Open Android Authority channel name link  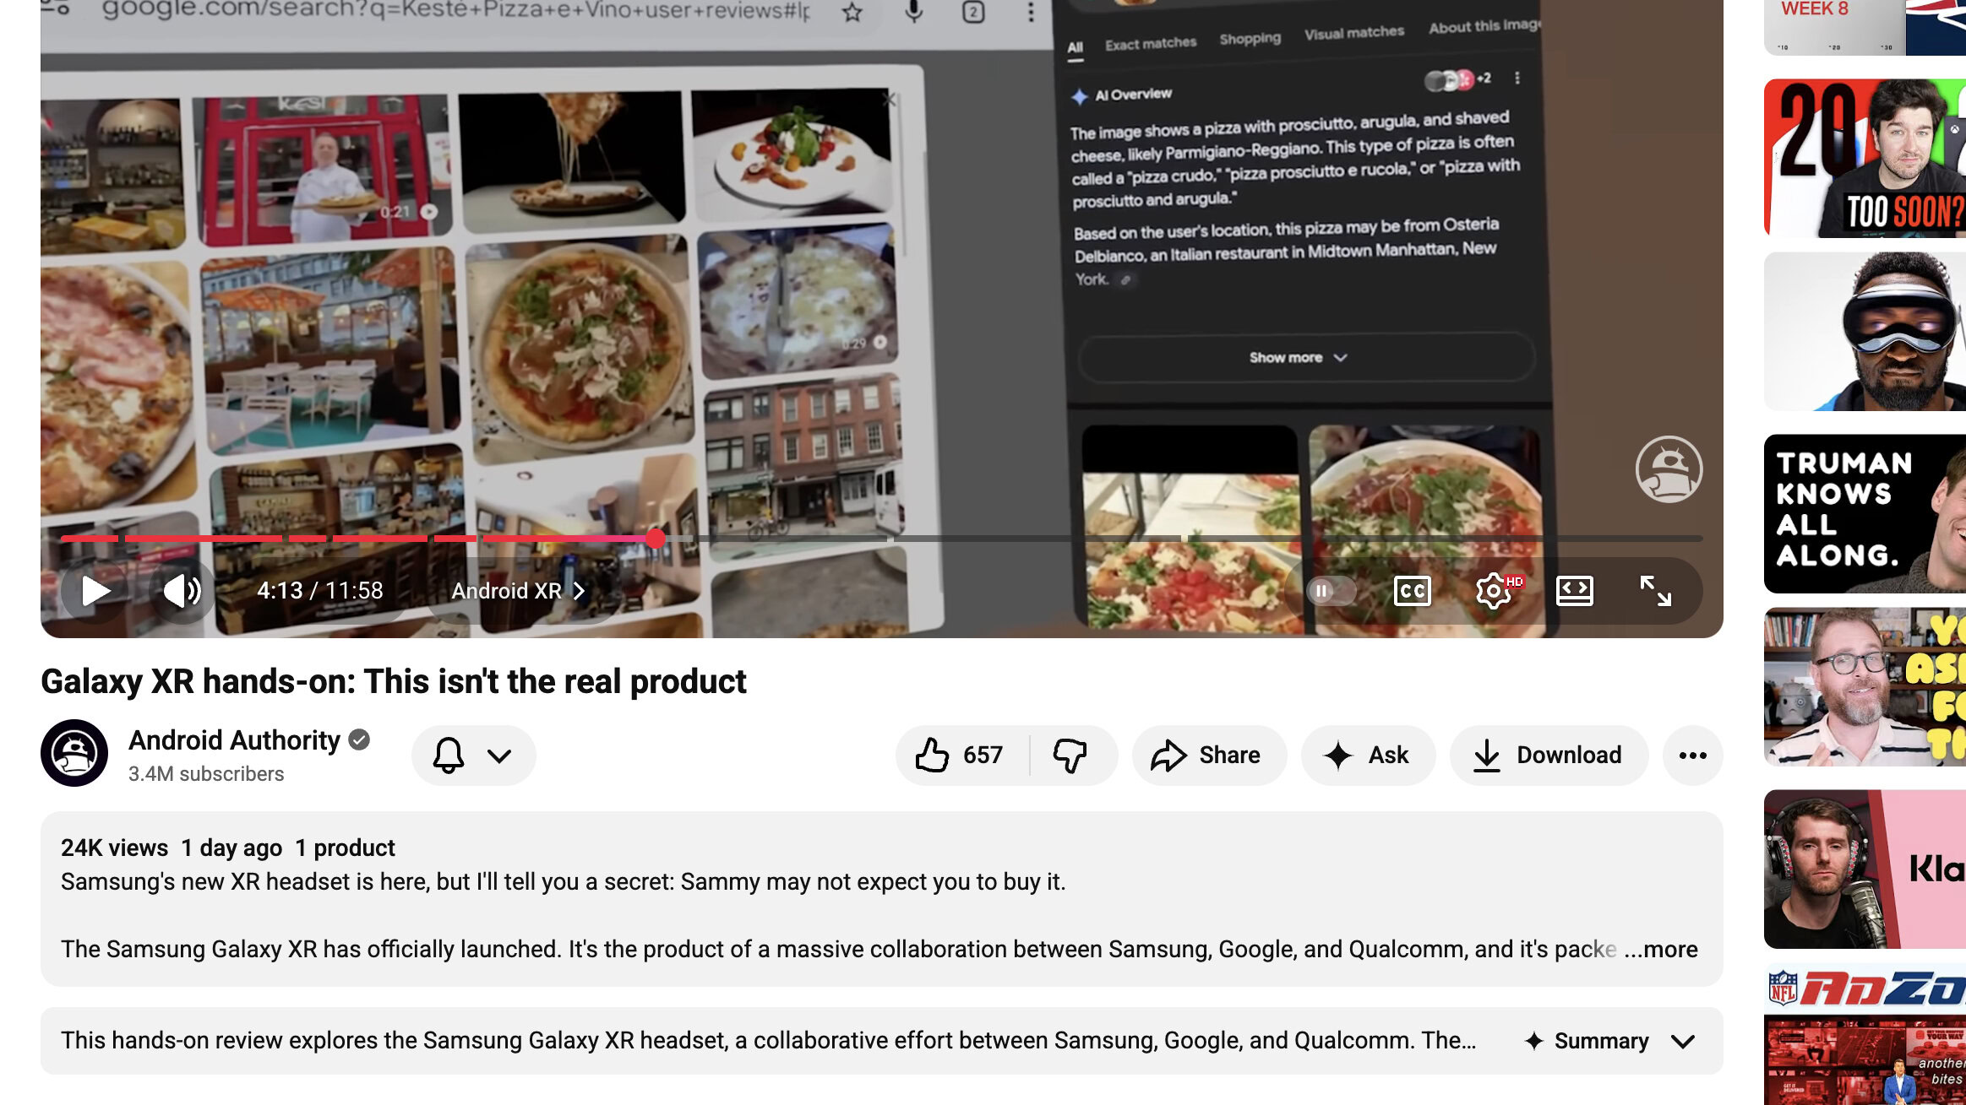pyautogui.click(x=234, y=739)
